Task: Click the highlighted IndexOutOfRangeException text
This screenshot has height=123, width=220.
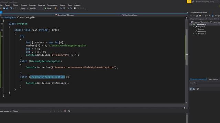Action: point(47,77)
